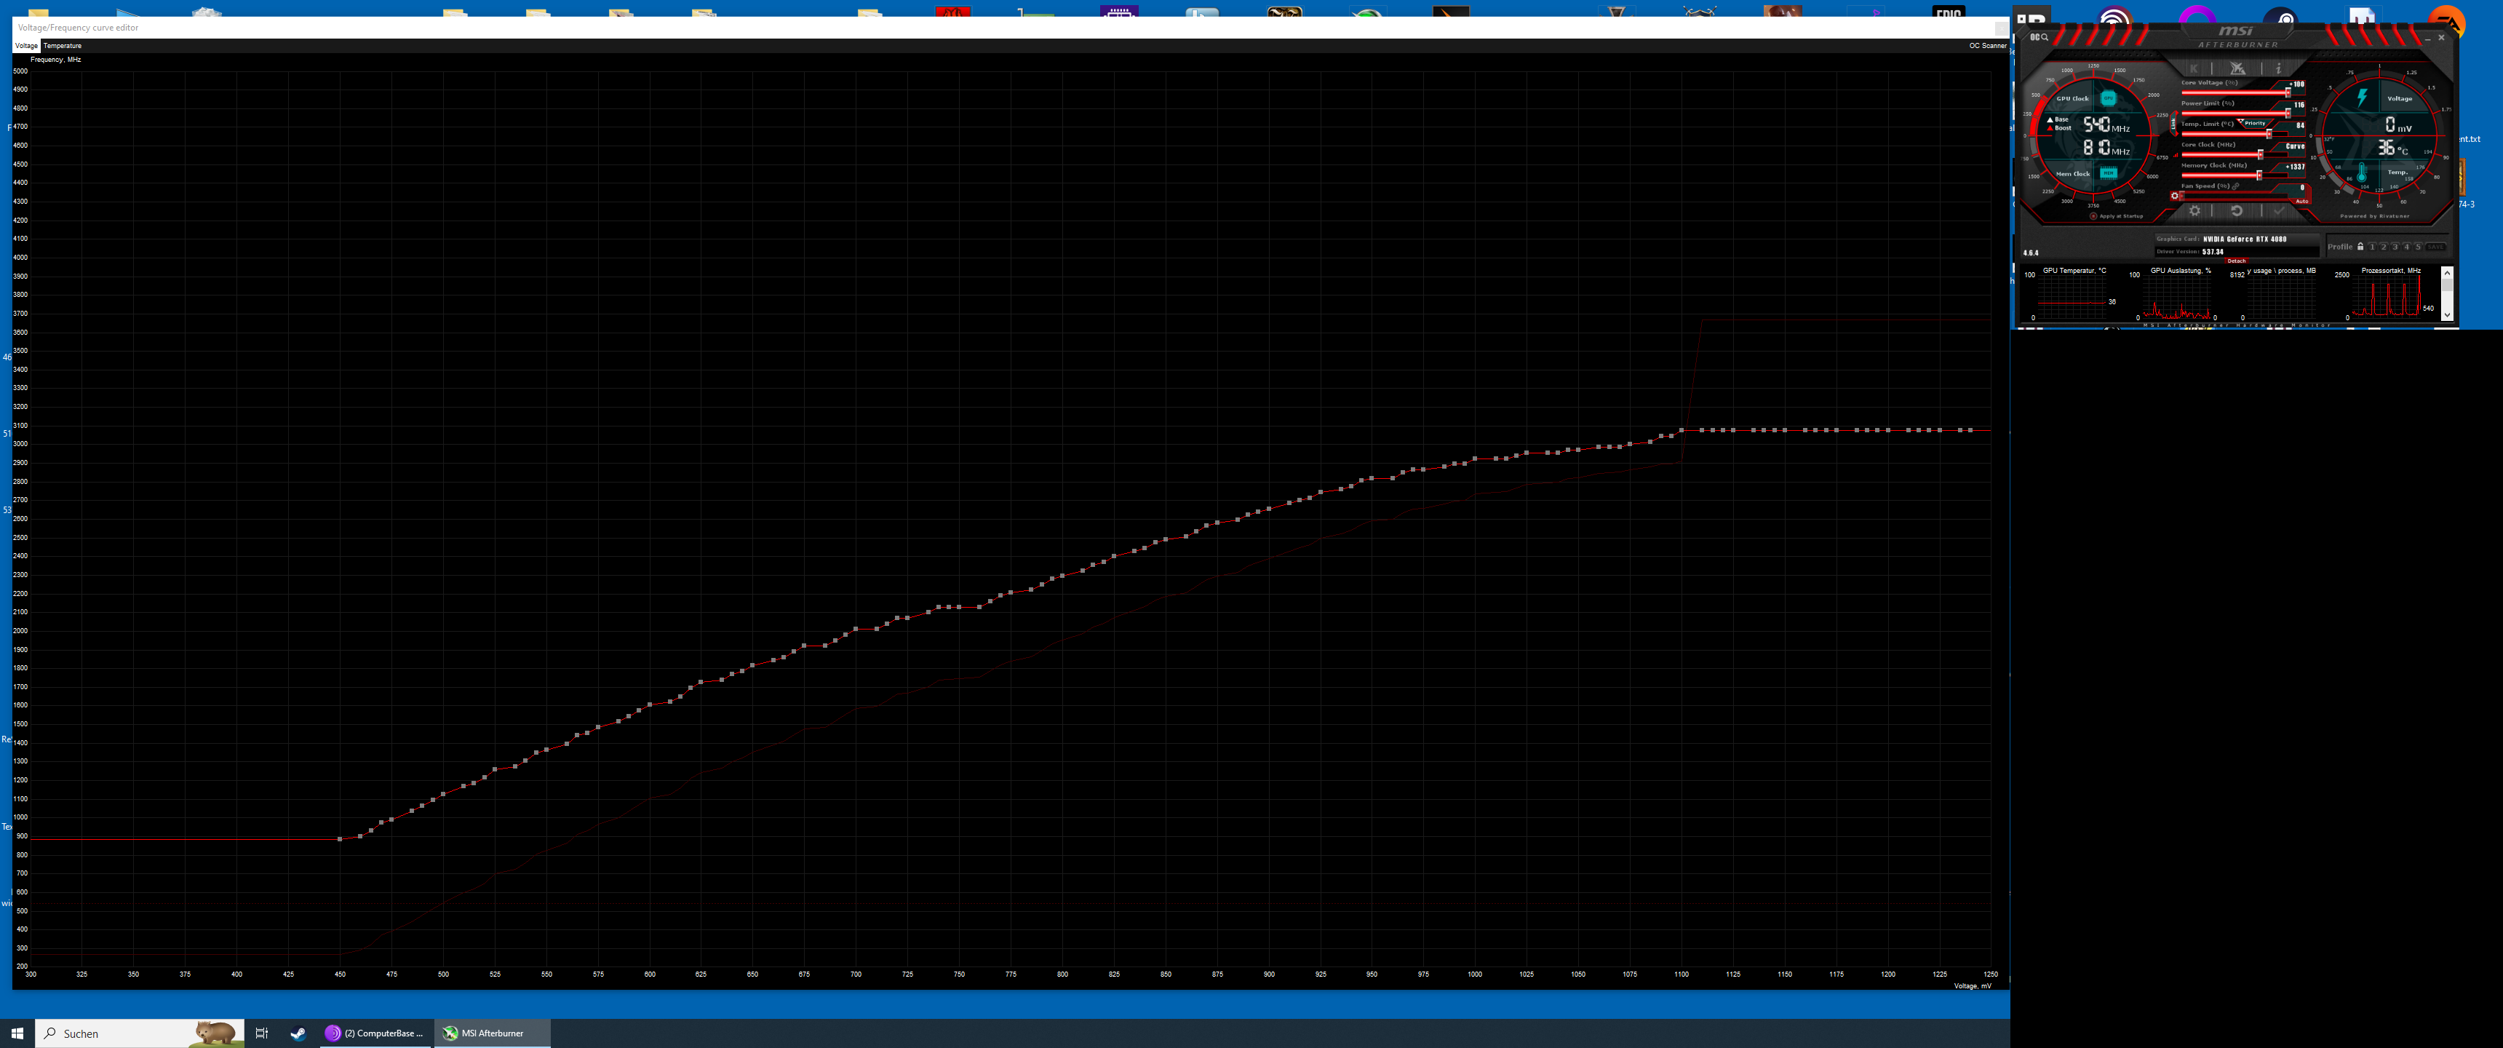2503x1048 pixels.
Task: Toggle Apply at Startup
Action: 2094,216
